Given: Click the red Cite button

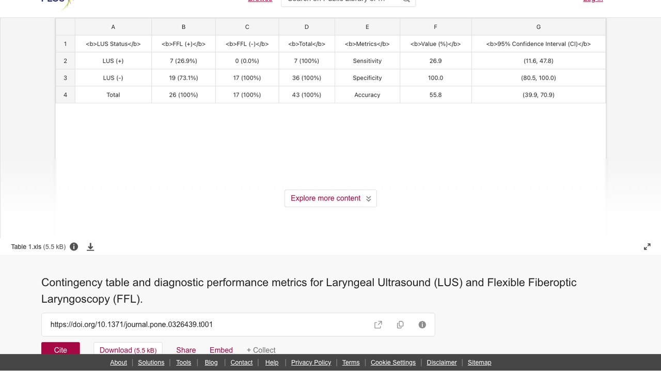Looking at the screenshot, I should coord(60,349).
